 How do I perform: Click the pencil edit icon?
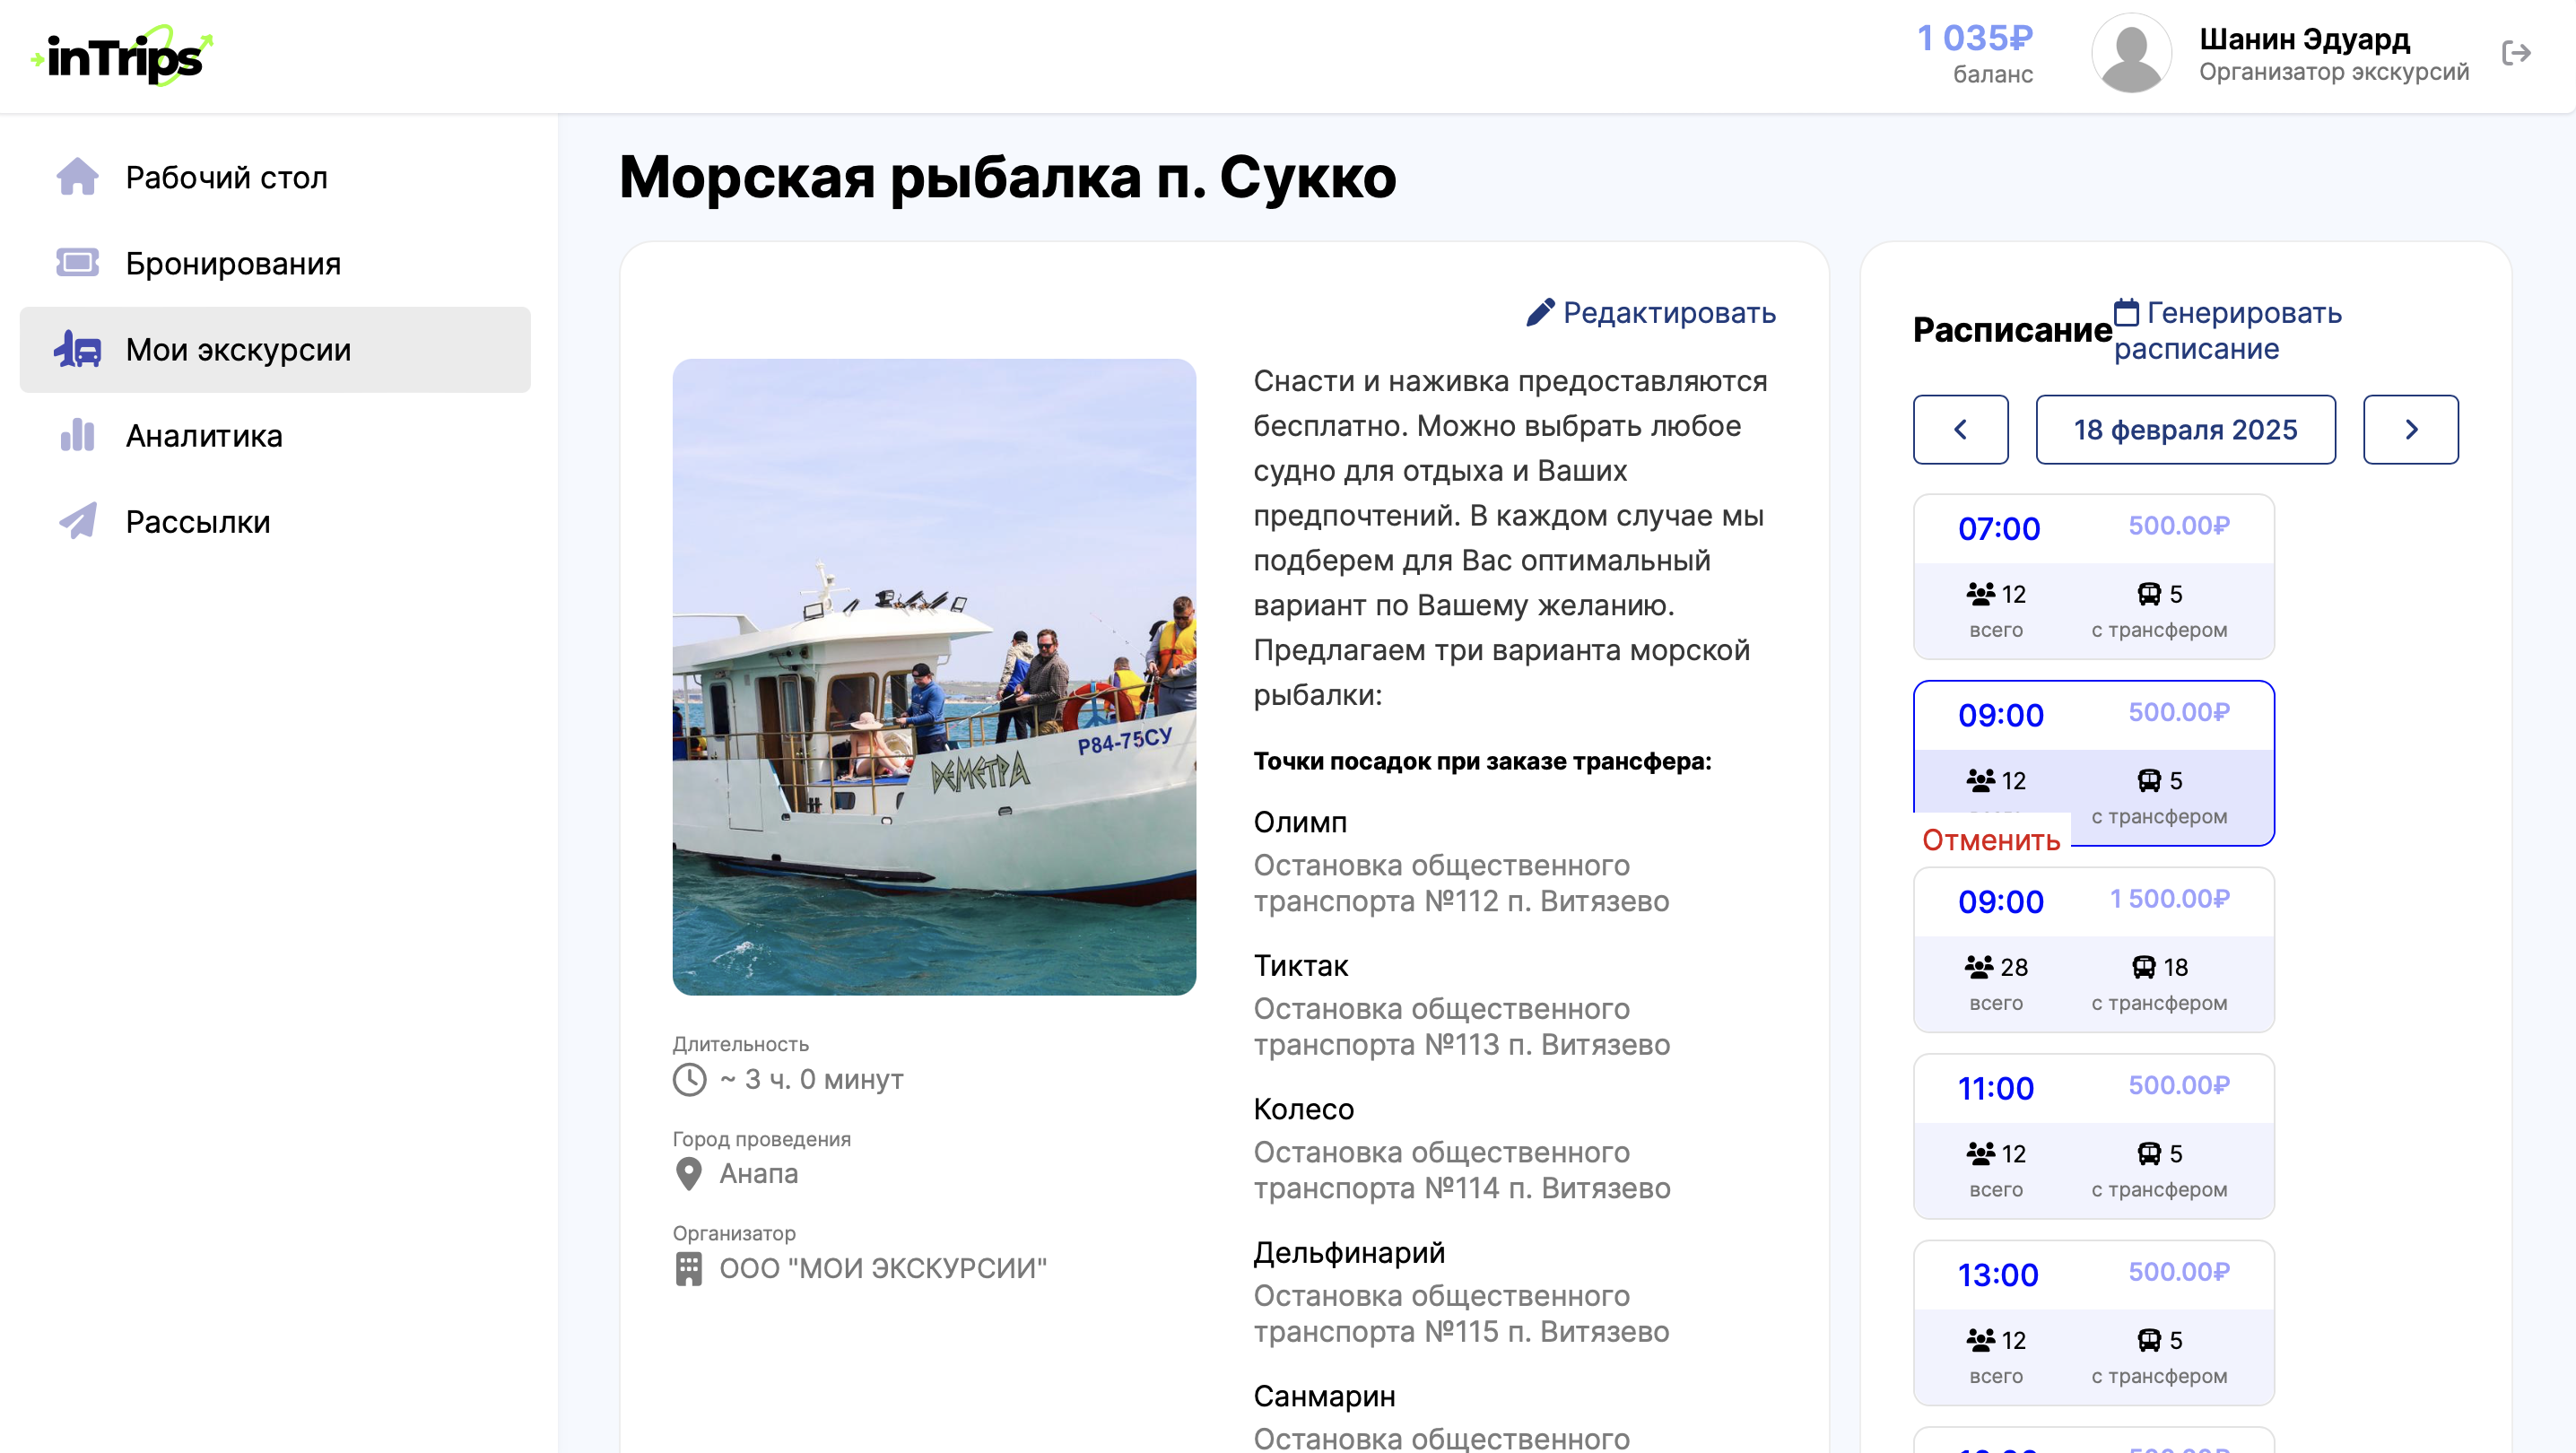(x=1540, y=313)
